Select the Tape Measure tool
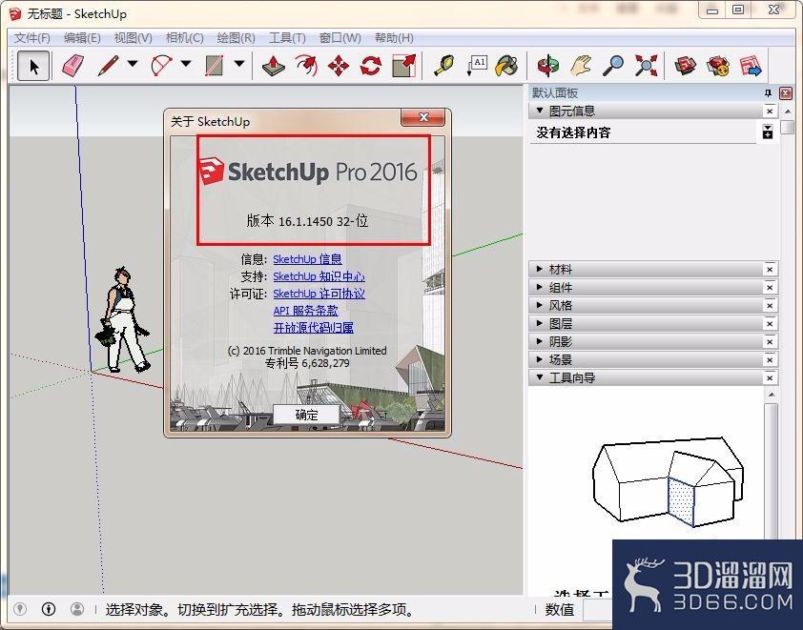The height and width of the screenshot is (630, 803). click(444, 66)
